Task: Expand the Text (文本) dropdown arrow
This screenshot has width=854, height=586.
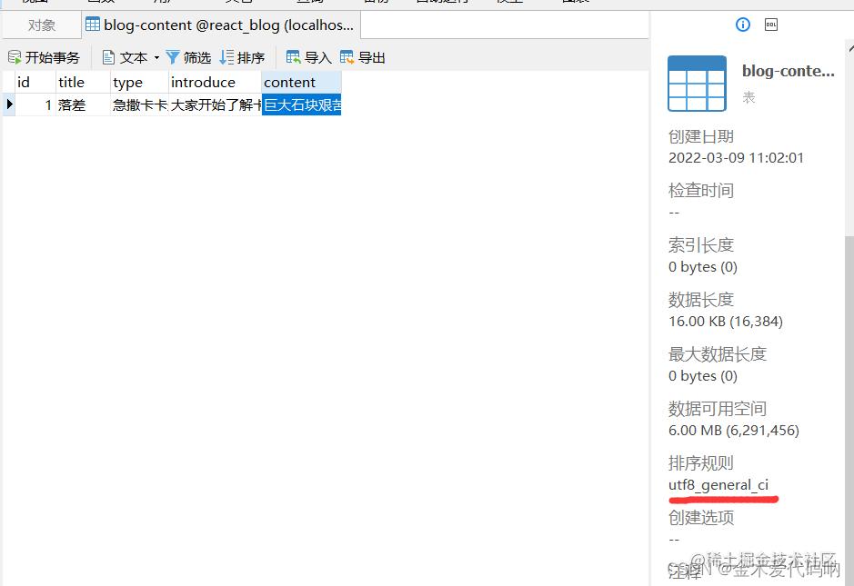Action: pyautogui.click(x=156, y=57)
